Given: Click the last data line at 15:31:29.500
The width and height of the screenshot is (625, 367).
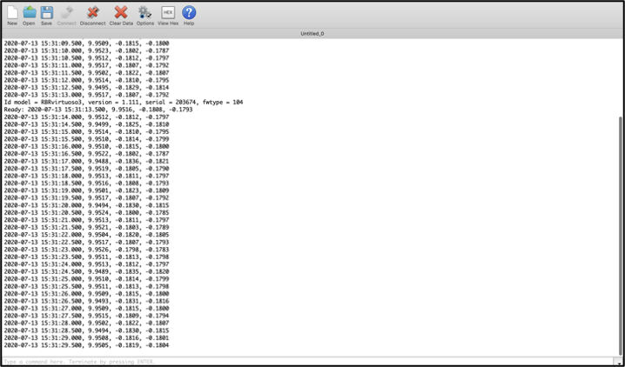Looking at the screenshot, I should pos(86,345).
